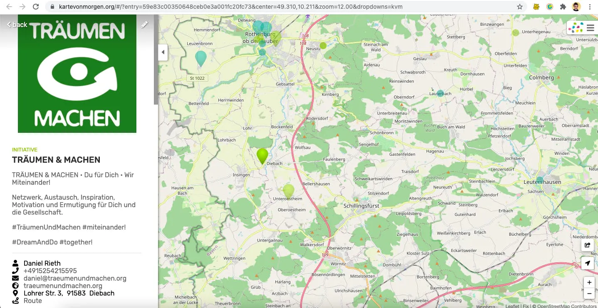Email daniel@traeumenundmachen.org
This screenshot has height=308, width=598.
75,278
